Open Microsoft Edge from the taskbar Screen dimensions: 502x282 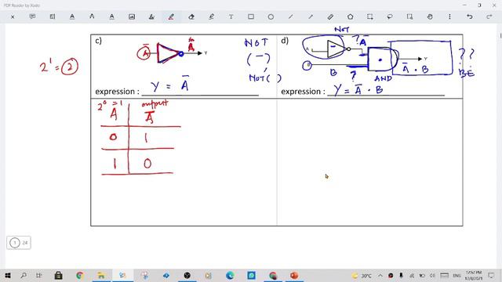pos(230,275)
